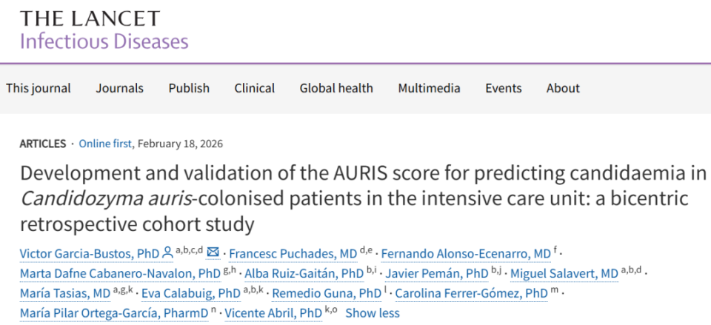Select the Clinical menu item

255,88
